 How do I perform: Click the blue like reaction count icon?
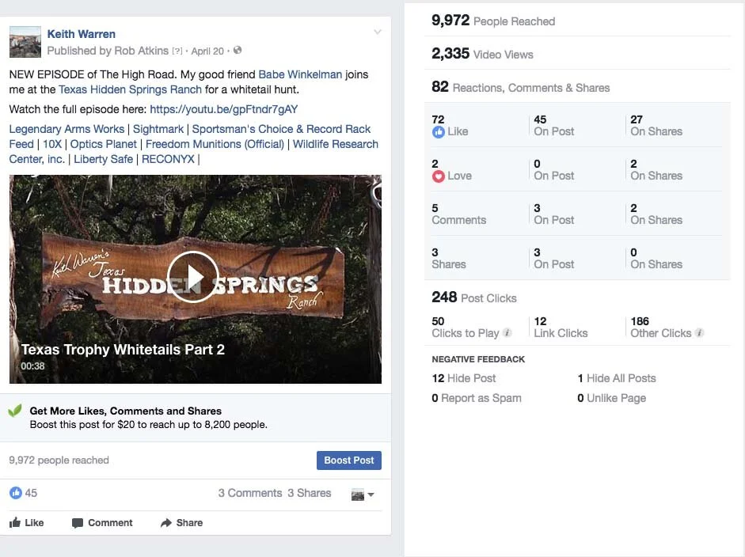[16, 493]
